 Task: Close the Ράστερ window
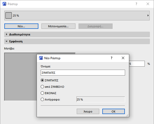tap(148, 4)
